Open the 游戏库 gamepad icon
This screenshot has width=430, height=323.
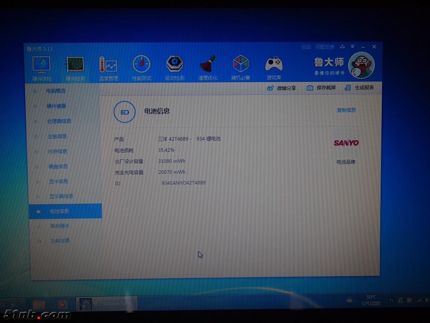[x=274, y=67]
